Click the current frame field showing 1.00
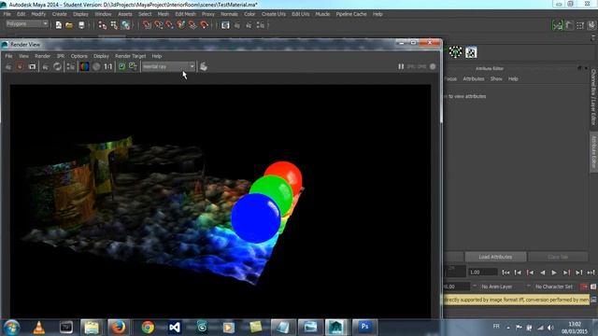Screen dimensions: 598x336 483,273
